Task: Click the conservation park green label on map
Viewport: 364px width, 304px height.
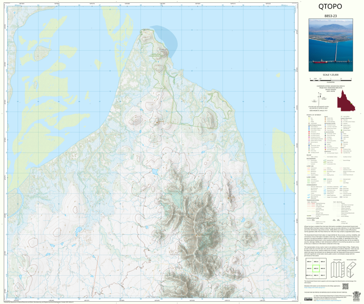Action: (x=156, y=55)
